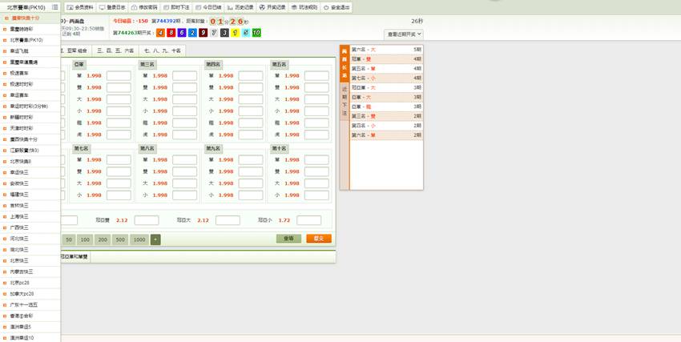Click the 第四名 - 小 2期 streak row

[386, 126]
